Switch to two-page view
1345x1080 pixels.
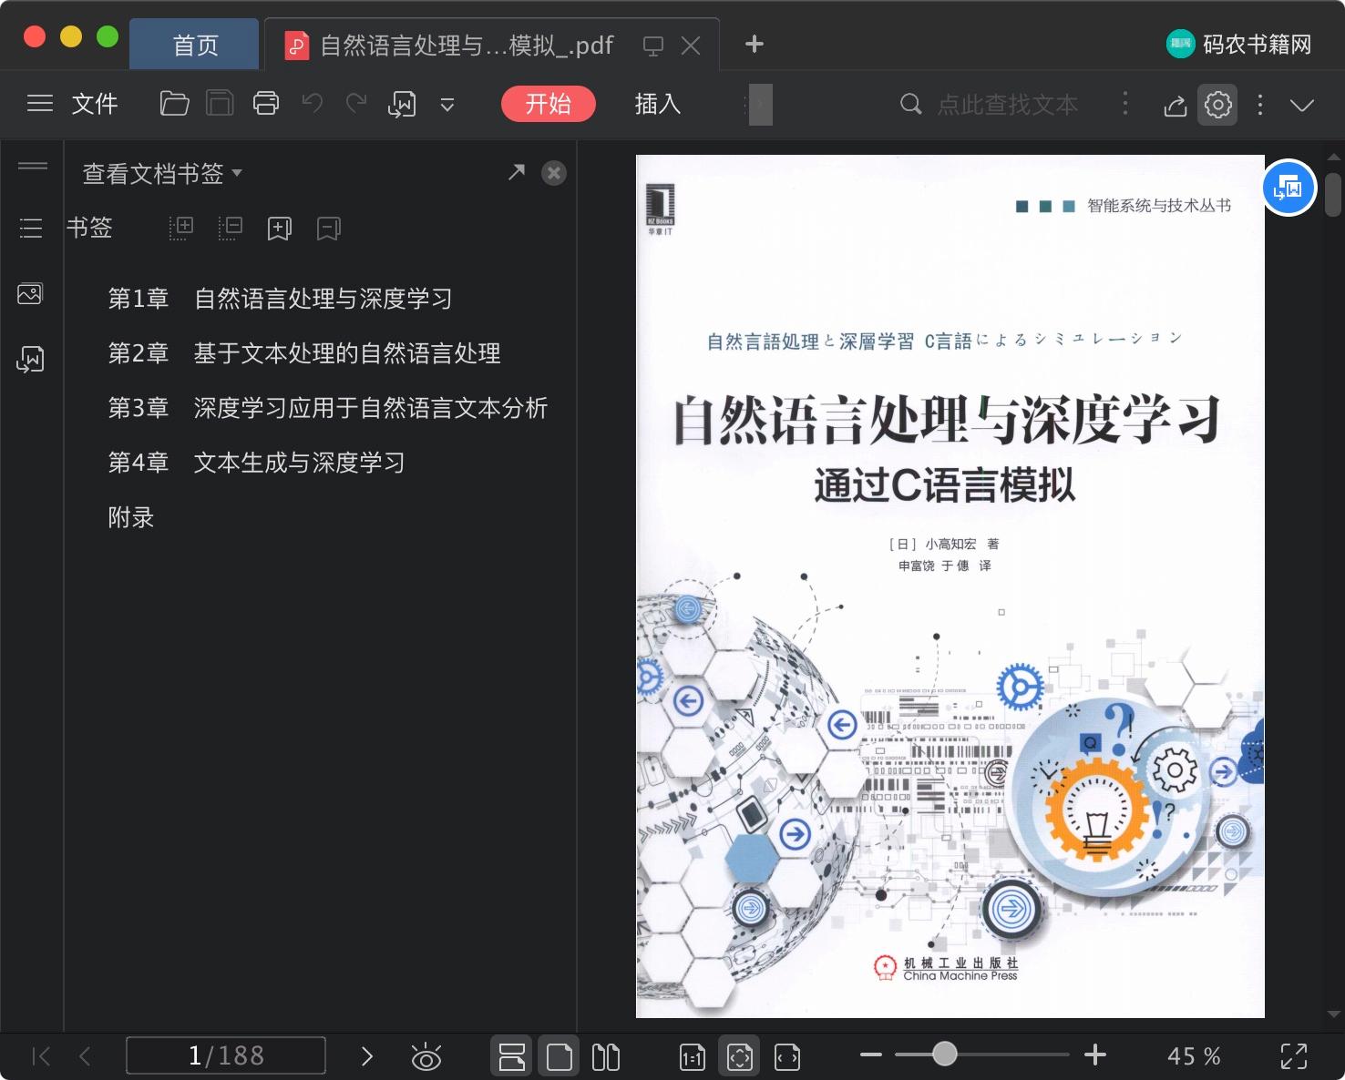606,1056
